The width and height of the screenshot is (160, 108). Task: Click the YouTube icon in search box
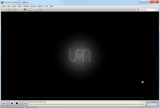pyautogui.click(x=138, y=10)
